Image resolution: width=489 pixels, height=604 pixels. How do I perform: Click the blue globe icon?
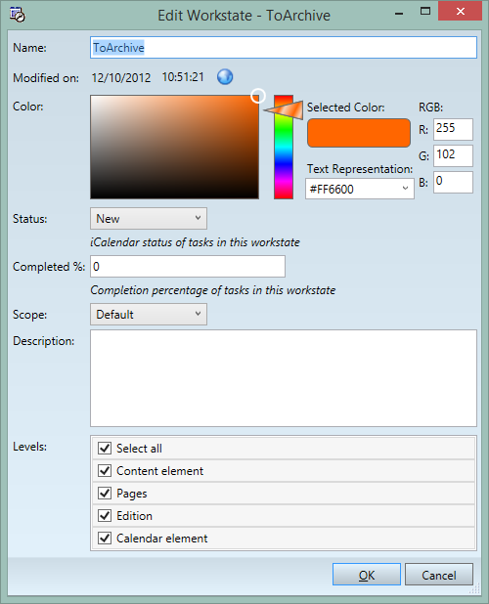225,77
